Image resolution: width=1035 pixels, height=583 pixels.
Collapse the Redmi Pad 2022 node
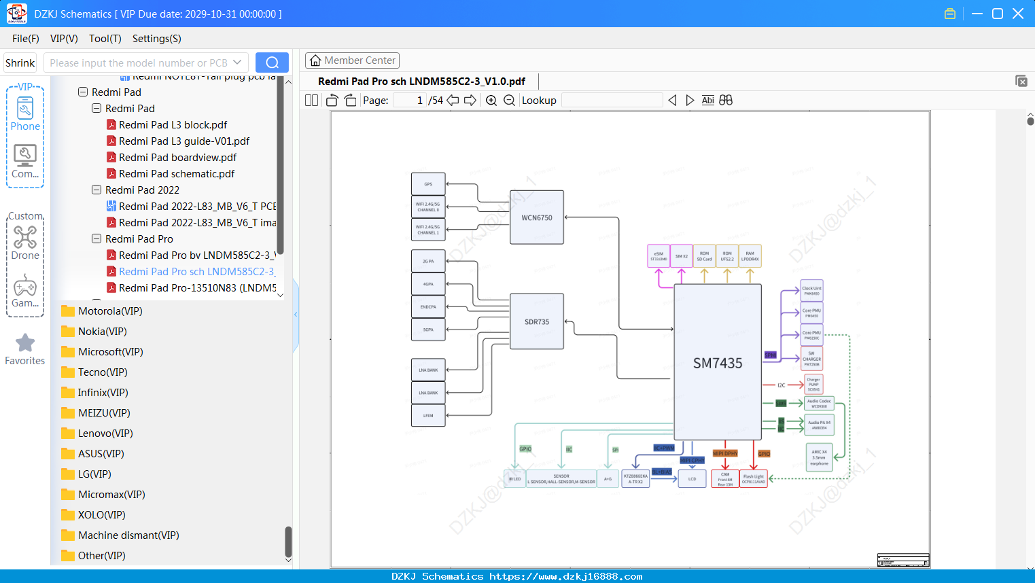[x=97, y=190]
